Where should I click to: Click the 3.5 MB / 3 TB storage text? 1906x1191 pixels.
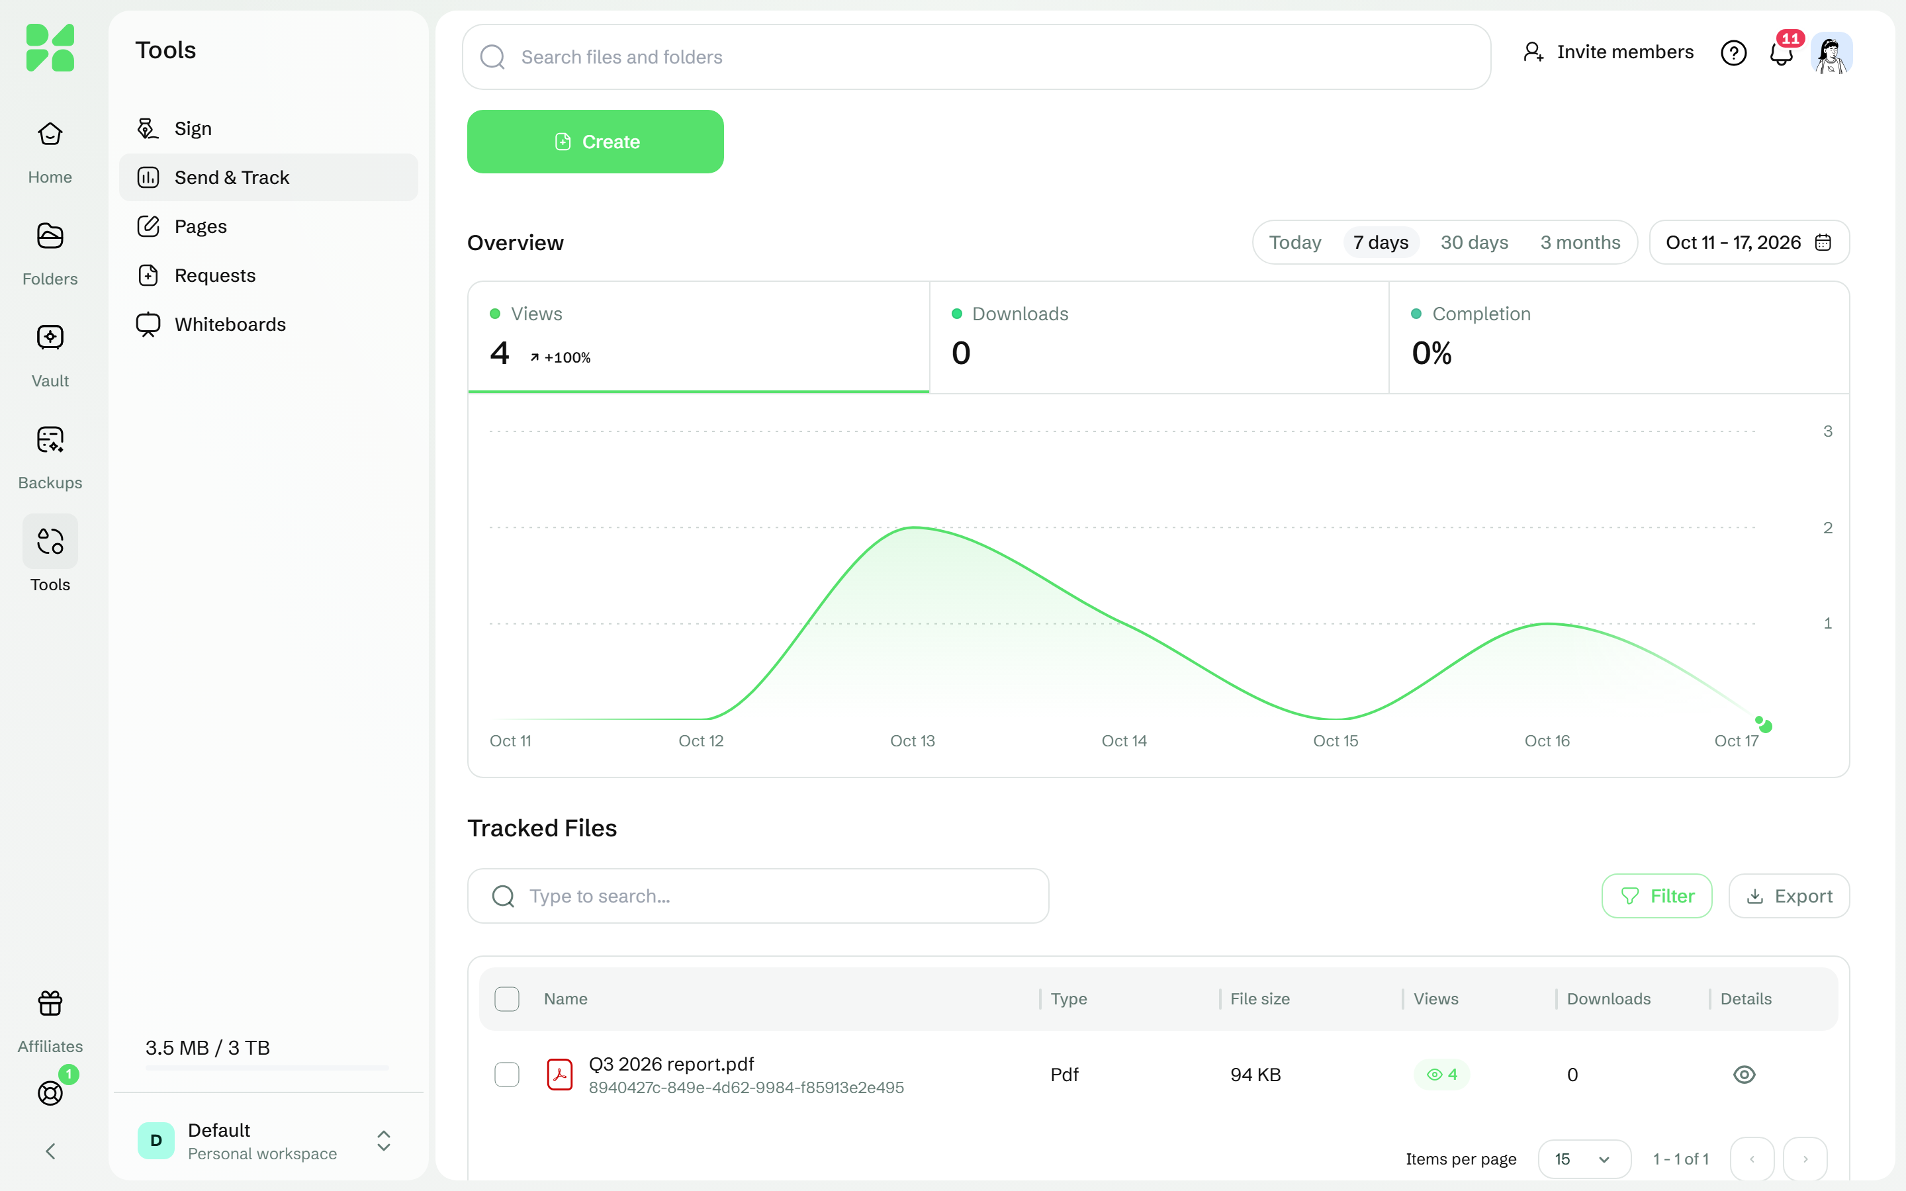tap(208, 1047)
